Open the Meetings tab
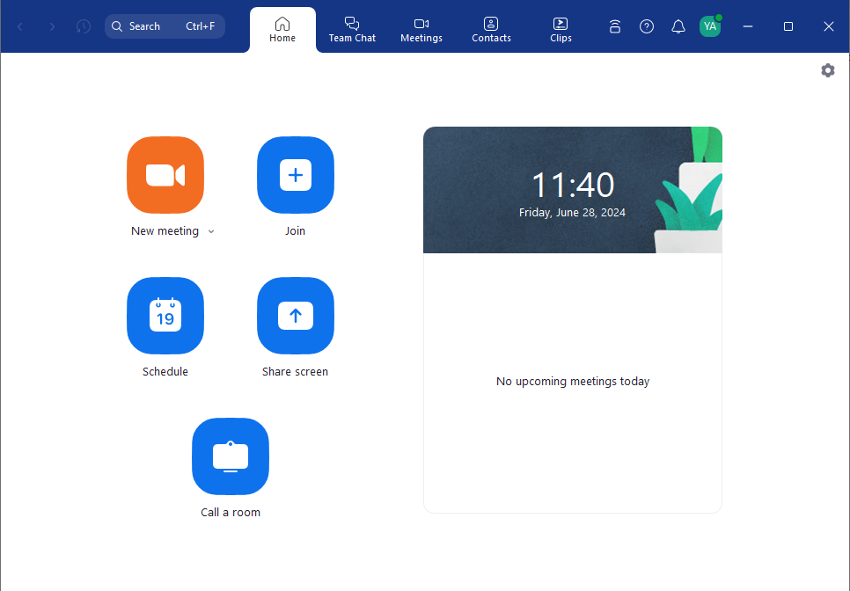This screenshot has height=591, width=850. [421, 29]
